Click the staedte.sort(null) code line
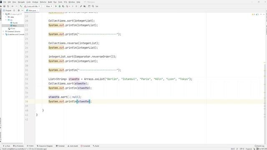The image size is (267, 150). point(65,97)
